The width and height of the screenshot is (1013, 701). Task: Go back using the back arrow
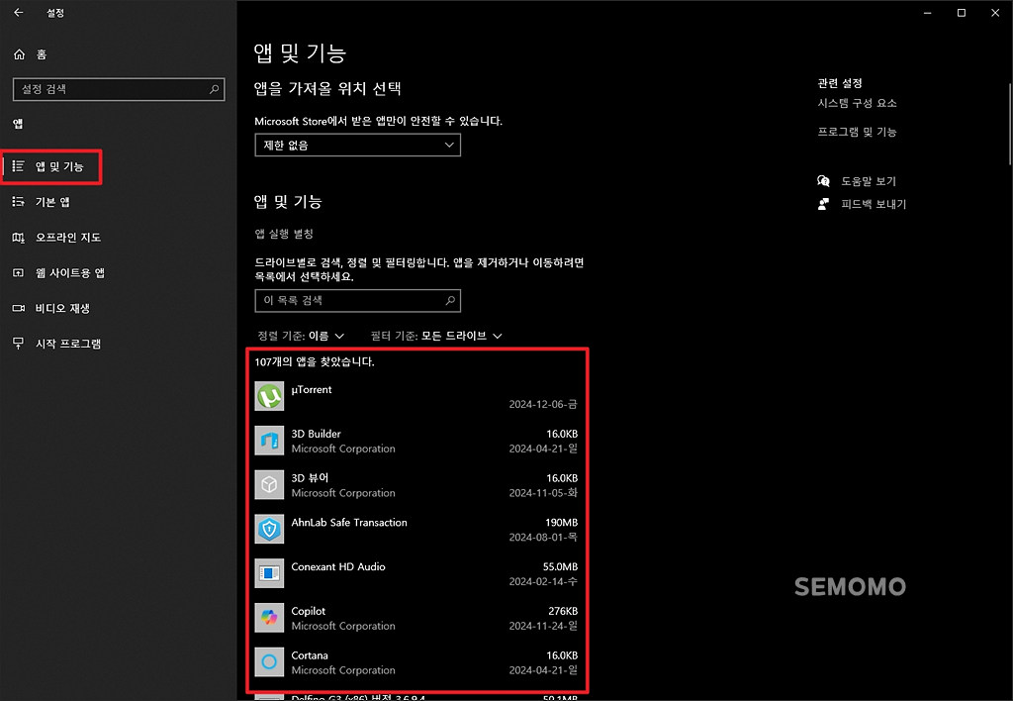tap(19, 12)
